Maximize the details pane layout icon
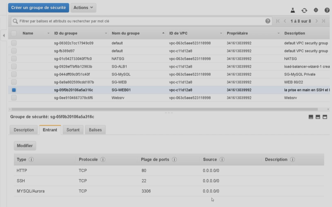 [325, 117]
